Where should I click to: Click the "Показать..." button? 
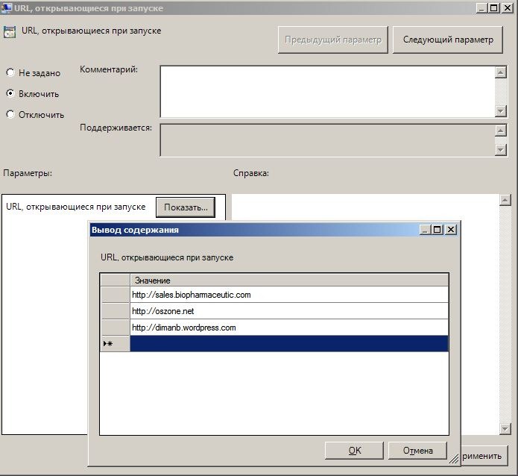click(x=186, y=207)
